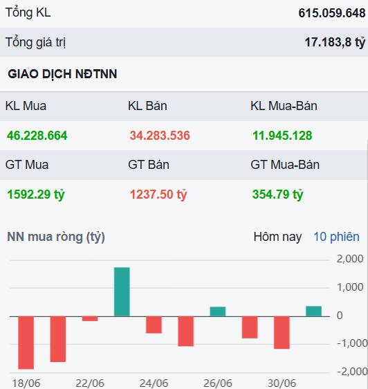
Task: Click the -2,000 y-axis label
Action: (352, 372)
